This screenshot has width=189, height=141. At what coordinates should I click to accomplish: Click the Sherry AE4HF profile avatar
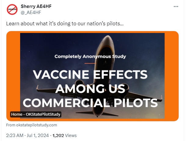click(12, 9)
